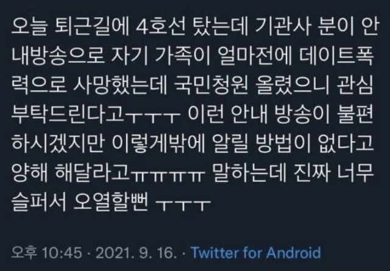
Task: Click the 오후 10:45 timestamp
Action: (46, 253)
